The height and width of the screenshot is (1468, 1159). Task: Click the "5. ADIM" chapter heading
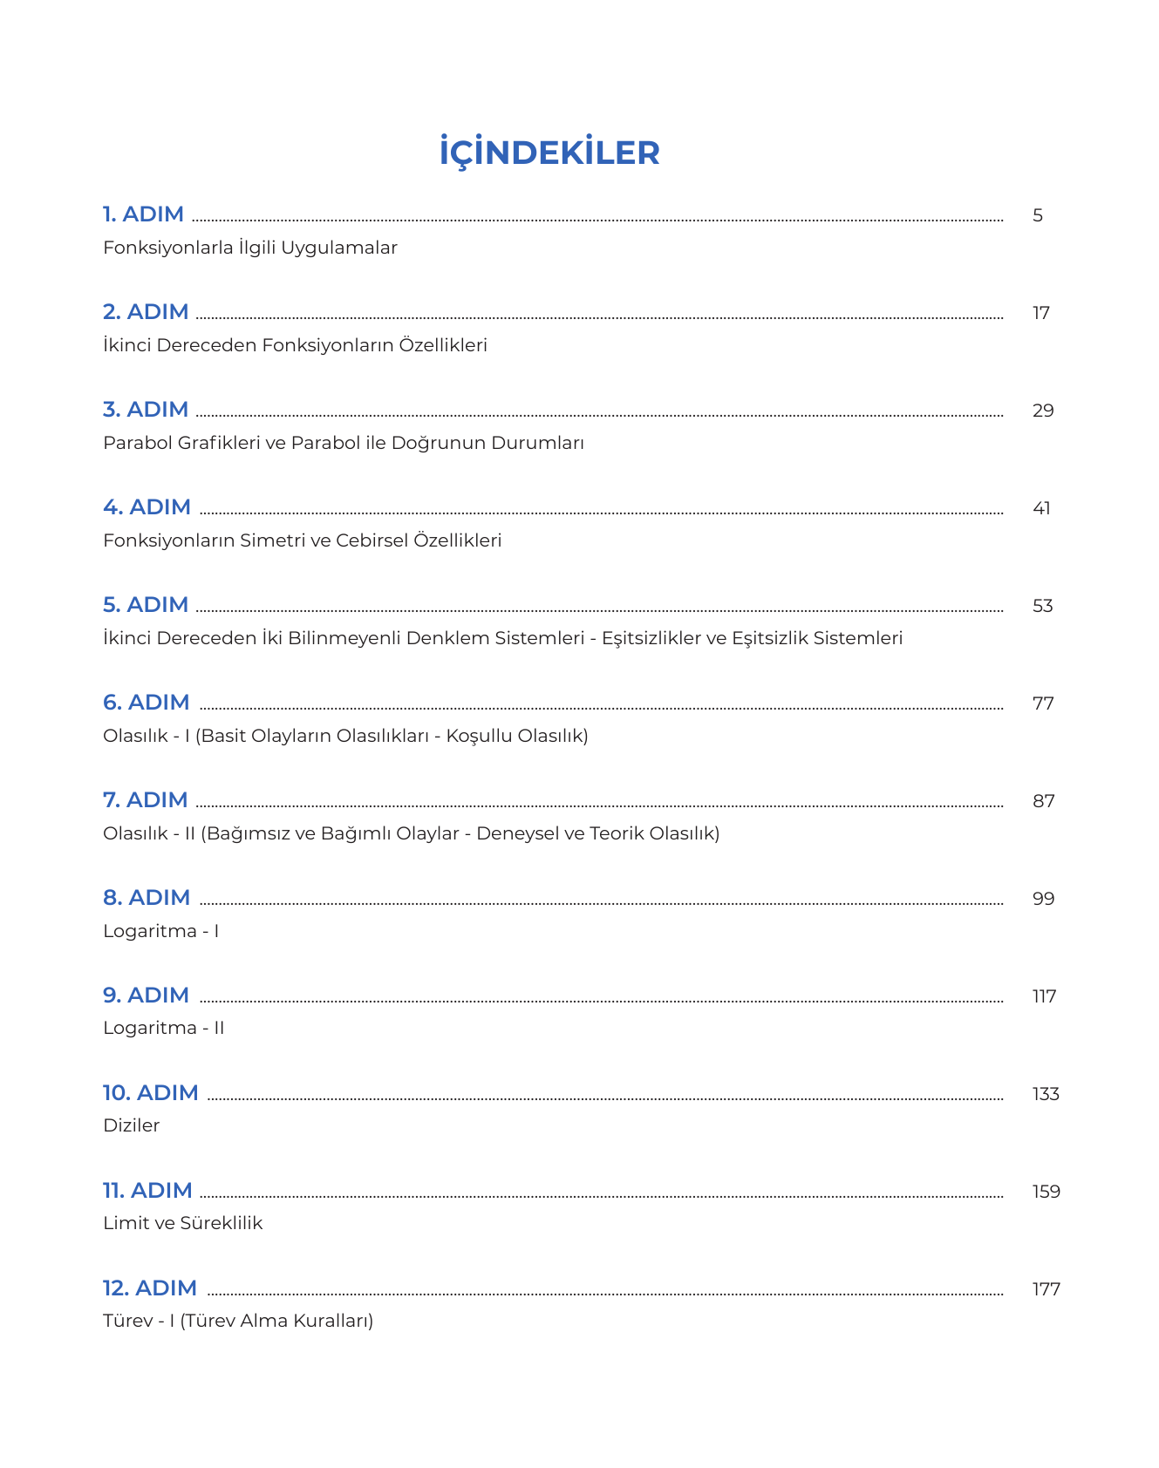tap(146, 605)
